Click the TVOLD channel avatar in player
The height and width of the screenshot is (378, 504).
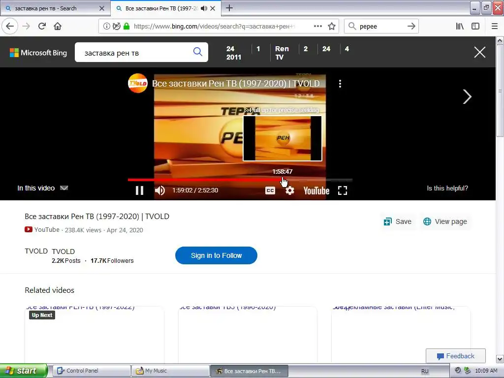tap(138, 83)
